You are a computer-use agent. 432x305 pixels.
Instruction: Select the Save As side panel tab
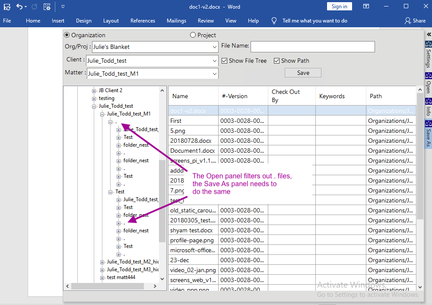[x=428, y=134]
